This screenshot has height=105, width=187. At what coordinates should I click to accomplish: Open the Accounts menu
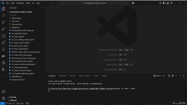click(x=4, y=92)
